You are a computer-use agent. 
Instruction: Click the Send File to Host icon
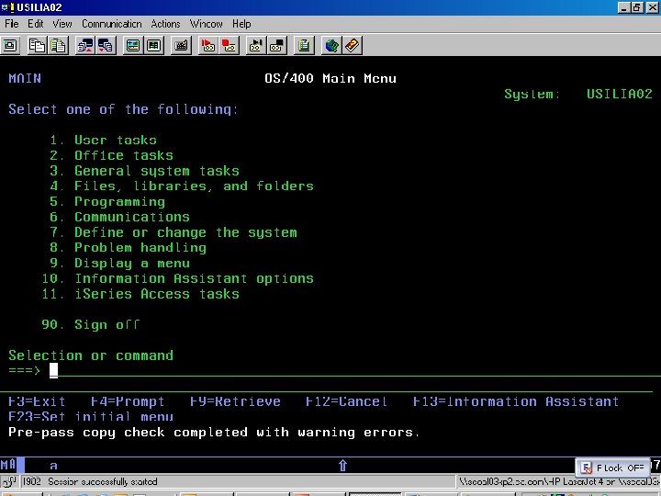click(85, 45)
